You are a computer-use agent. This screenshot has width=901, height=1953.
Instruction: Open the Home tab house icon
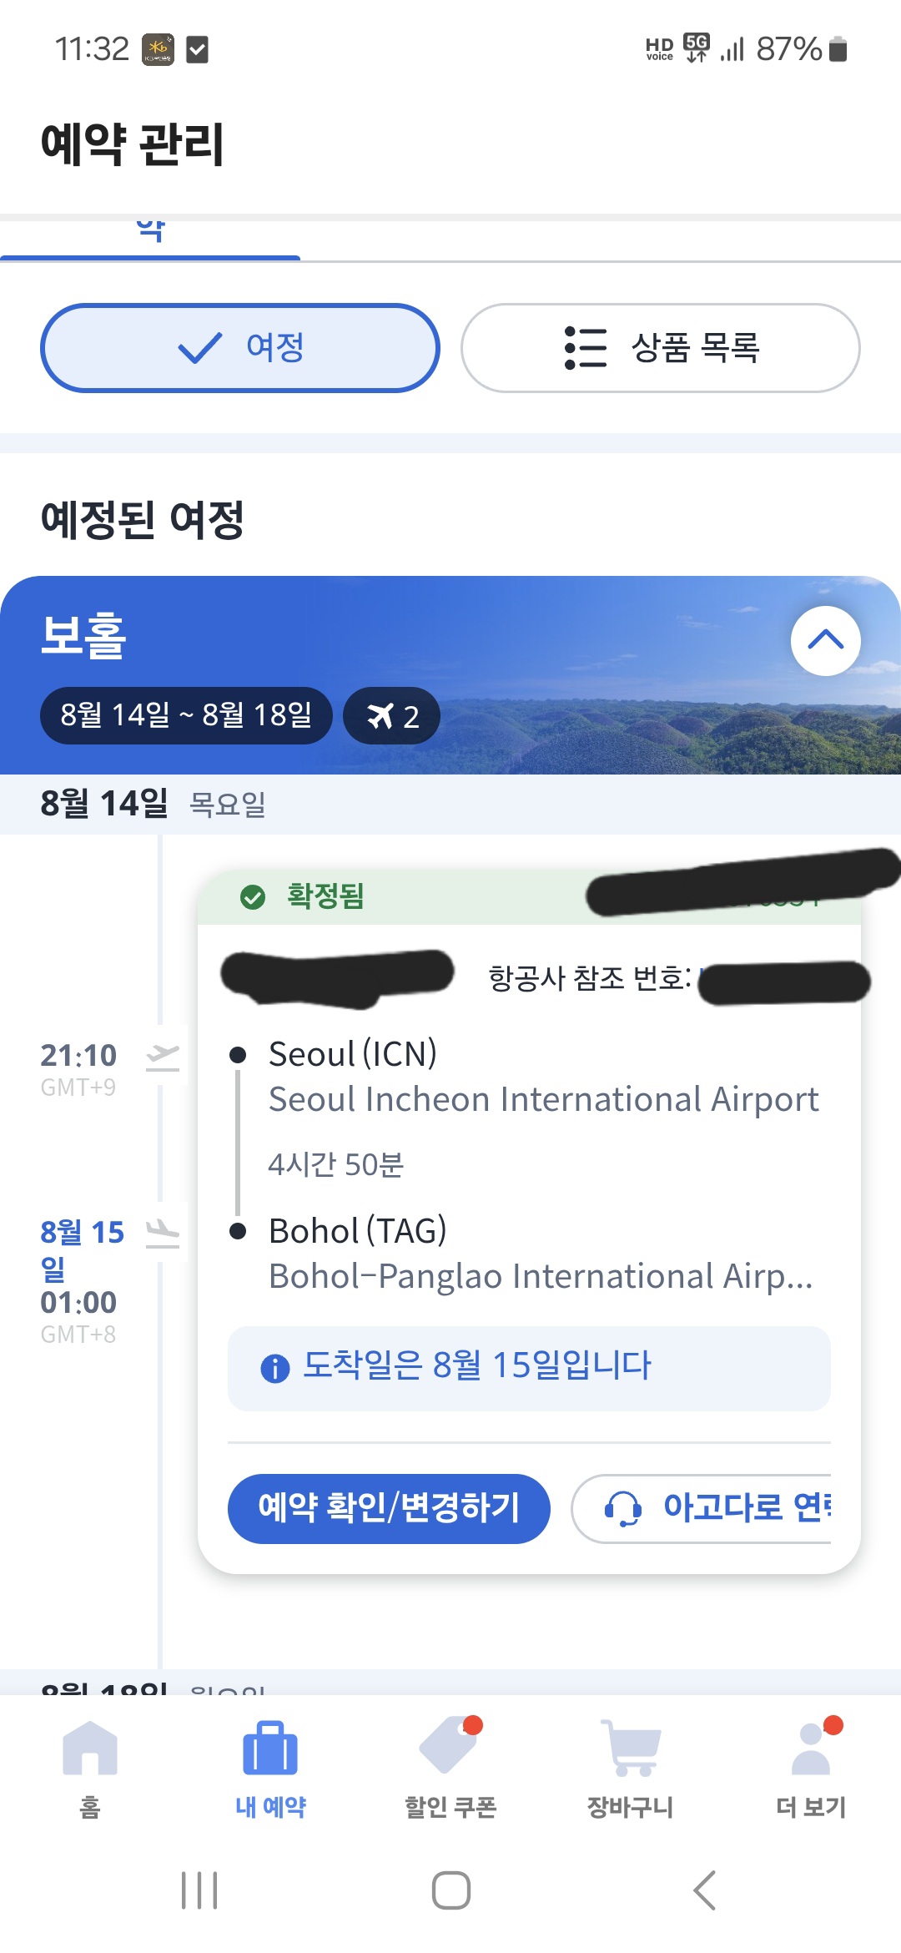point(90,1748)
